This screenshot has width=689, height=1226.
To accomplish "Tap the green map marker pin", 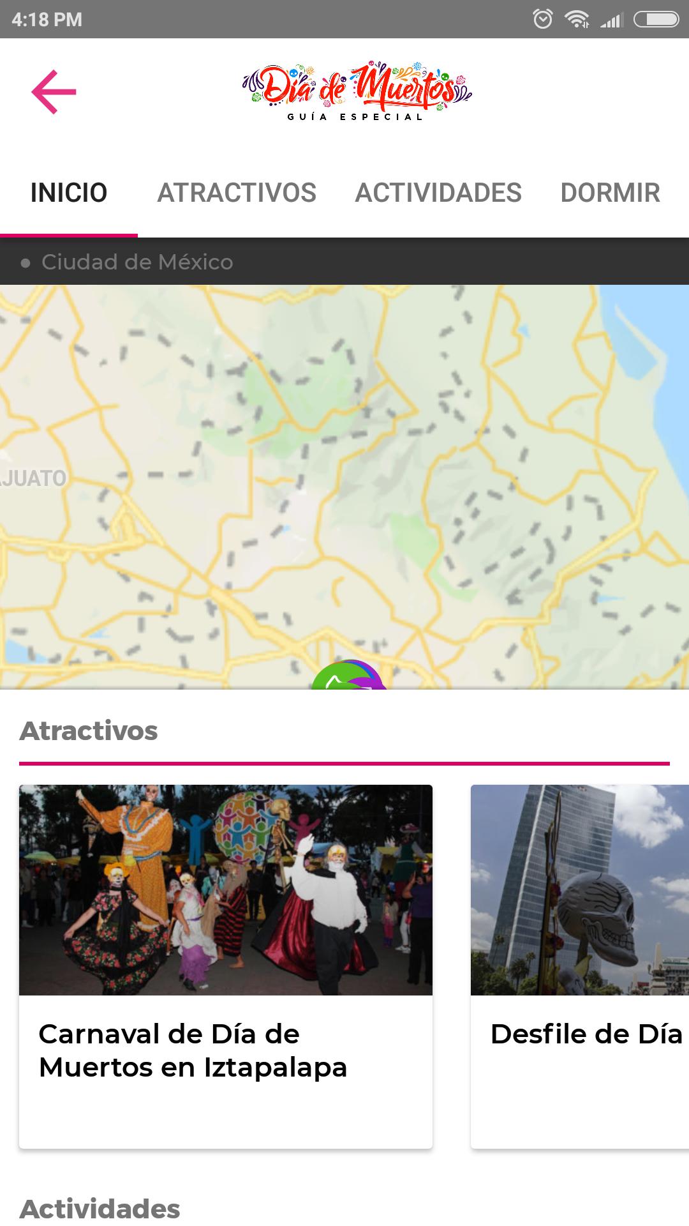I will (x=348, y=676).
